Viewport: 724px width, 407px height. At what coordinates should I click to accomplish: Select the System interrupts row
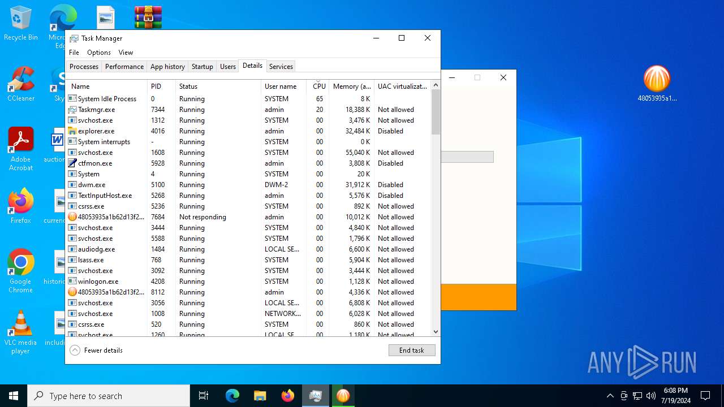[249, 142]
